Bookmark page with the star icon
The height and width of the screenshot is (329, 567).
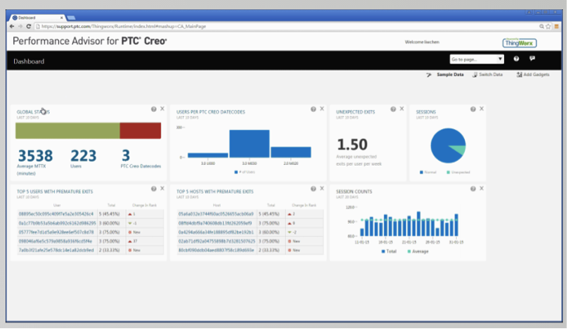pos(548,27)
